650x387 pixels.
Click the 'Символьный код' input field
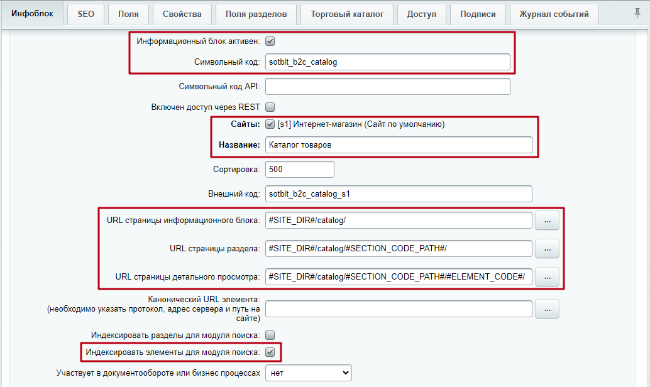click(x=387, y=62)
